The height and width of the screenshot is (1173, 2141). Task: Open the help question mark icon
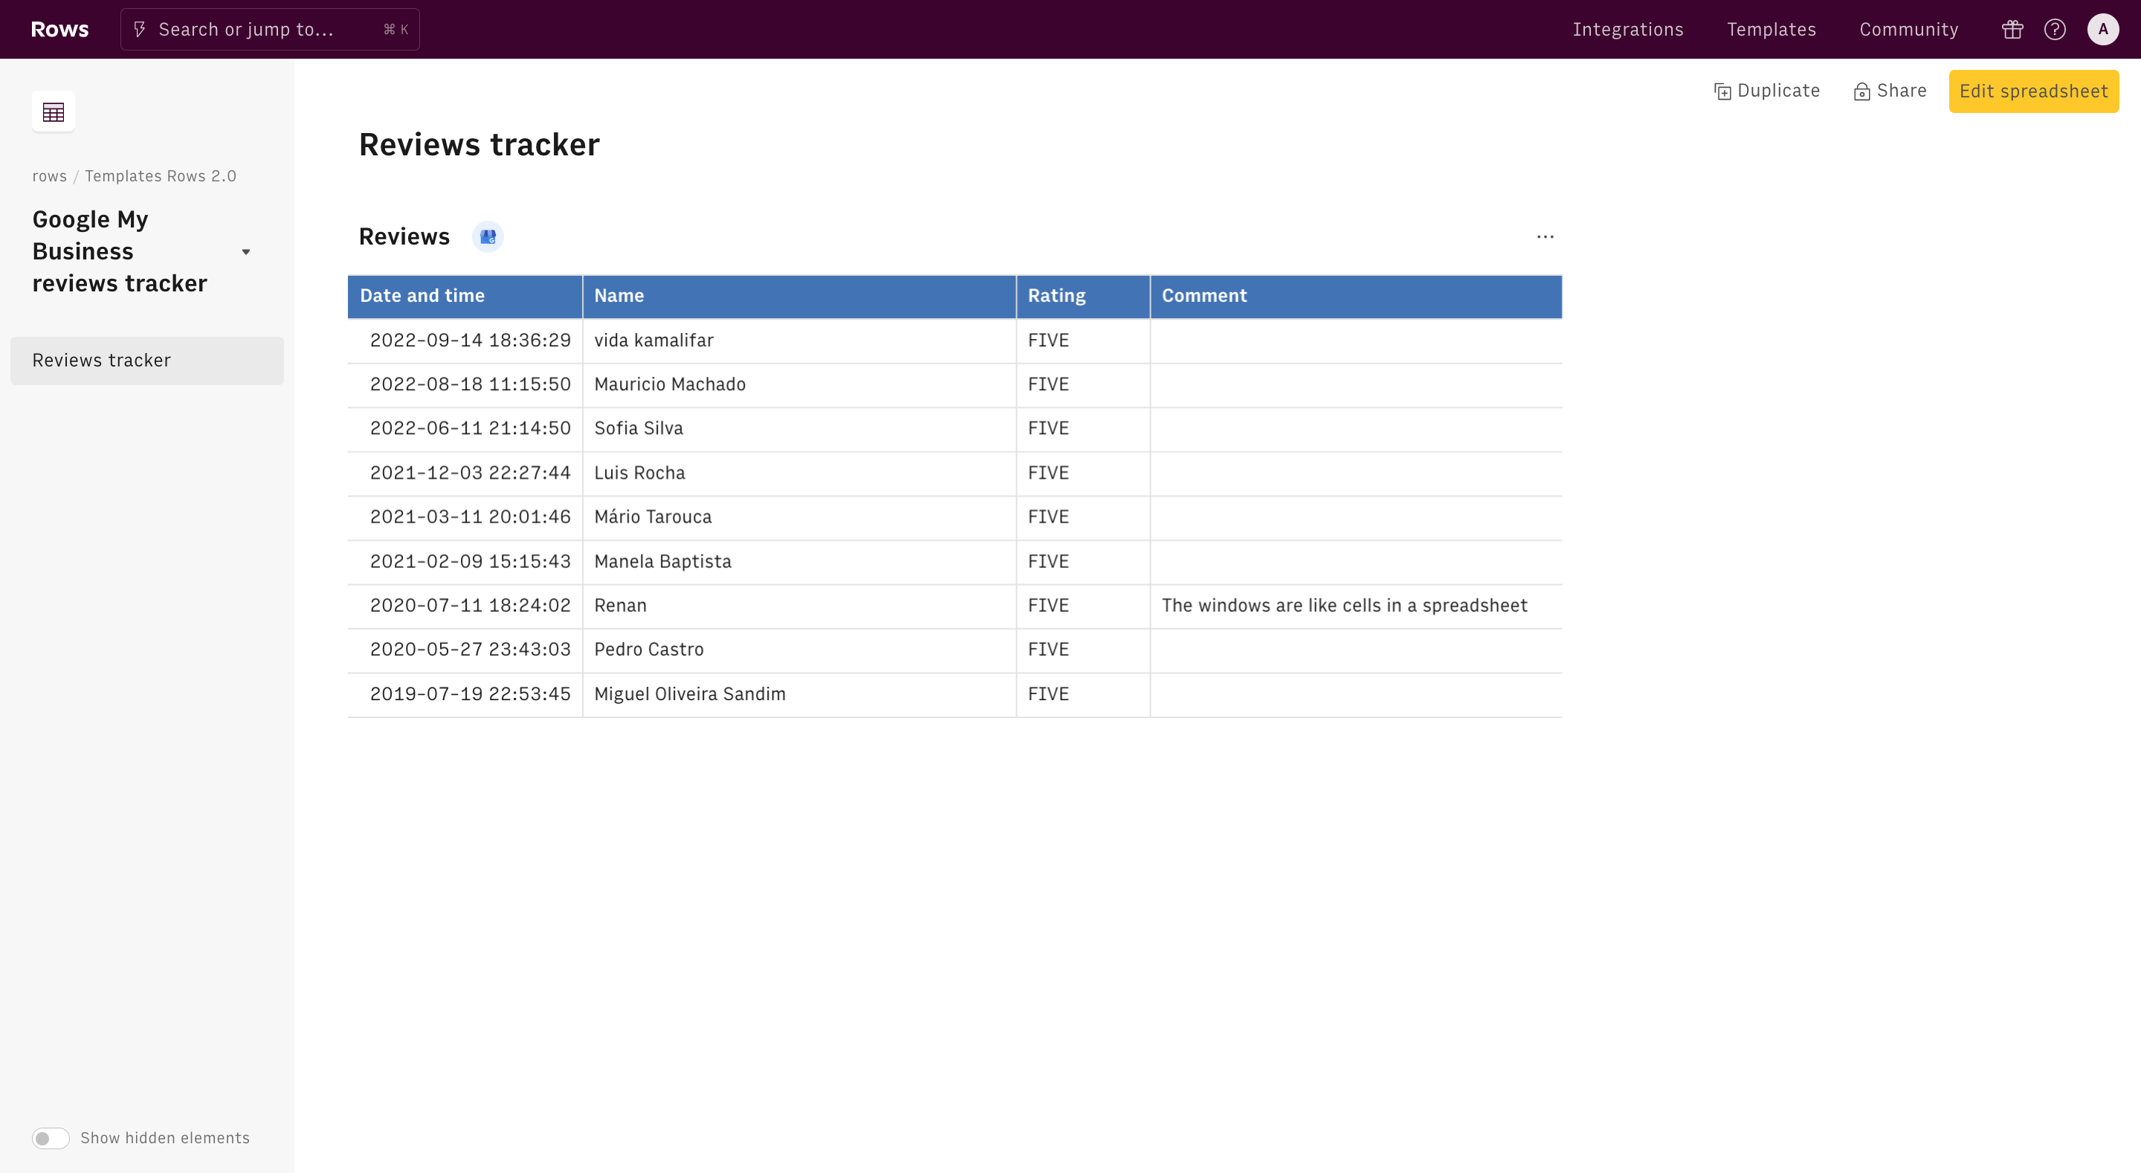2055,30
